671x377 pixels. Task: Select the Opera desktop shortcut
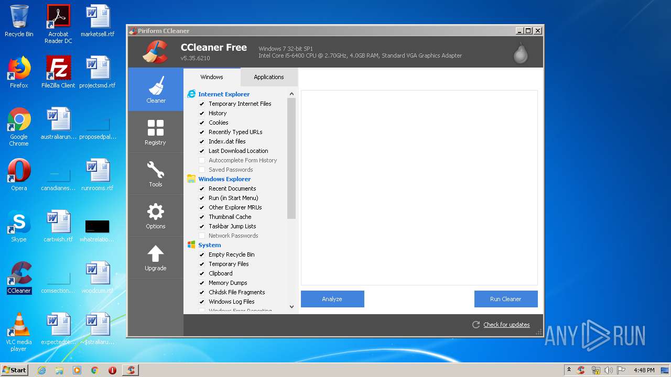[x=19, y=175]
